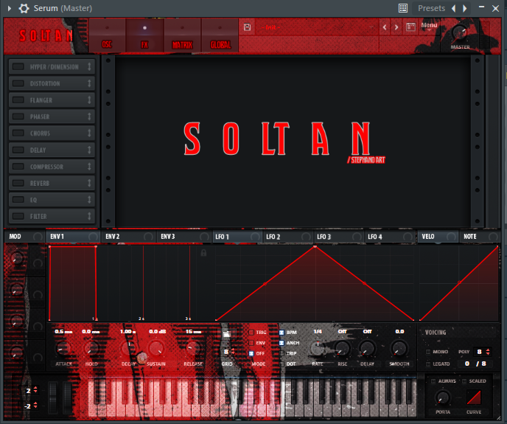Select next Serum preset arrow
Screen dimensions: 507x424
(396, 27)
